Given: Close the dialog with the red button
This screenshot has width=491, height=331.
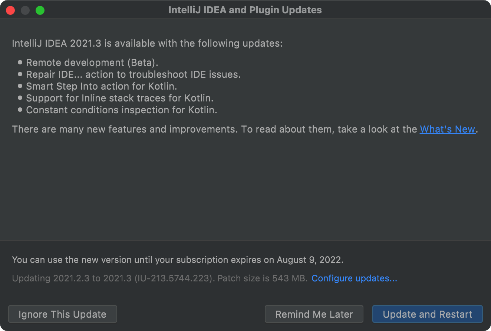Looking at the screenshot, I should pyautogui.click(x=10, y=10).
